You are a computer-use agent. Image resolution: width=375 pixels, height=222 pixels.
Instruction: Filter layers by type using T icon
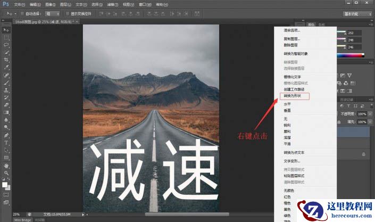pyautogui.click(x=349, y=106)
